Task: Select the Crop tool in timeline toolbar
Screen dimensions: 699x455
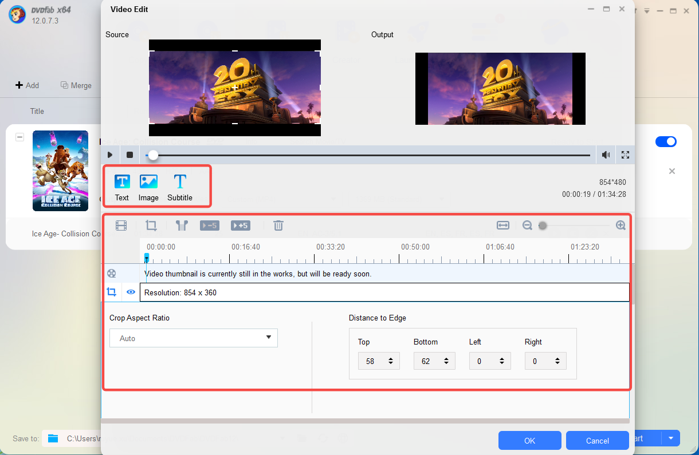Action: pos(151,225)
